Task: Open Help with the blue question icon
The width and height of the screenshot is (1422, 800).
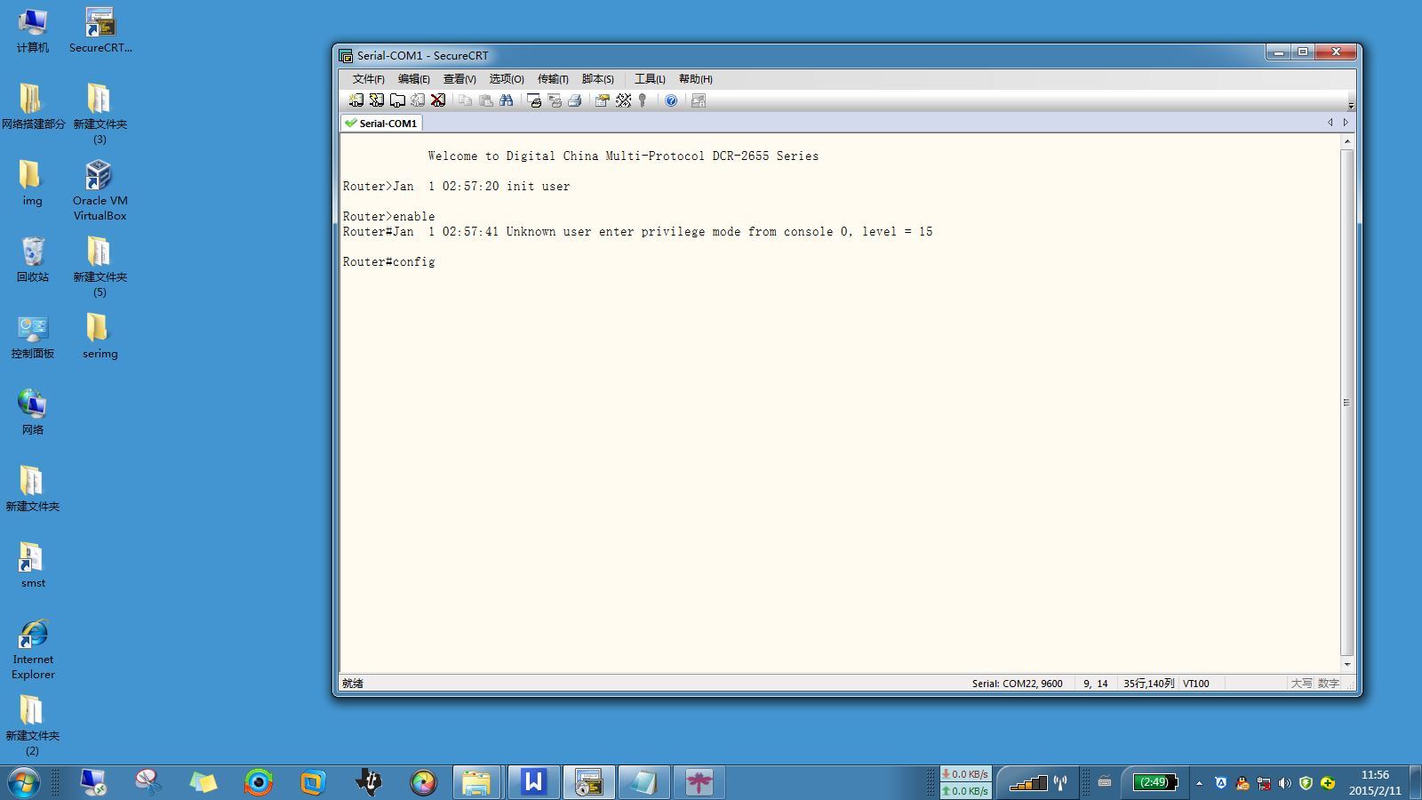Action: [x=671, y=100]
